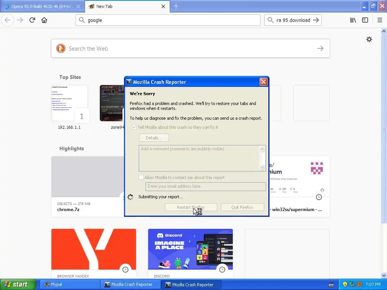Image resolution: width=387 pixels, height=290 pixels.
Task: Click the clock showing 7:07 PM
Action: coord(373,284)
